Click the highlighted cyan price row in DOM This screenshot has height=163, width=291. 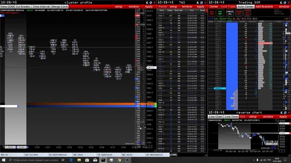[x=220, y=89]
